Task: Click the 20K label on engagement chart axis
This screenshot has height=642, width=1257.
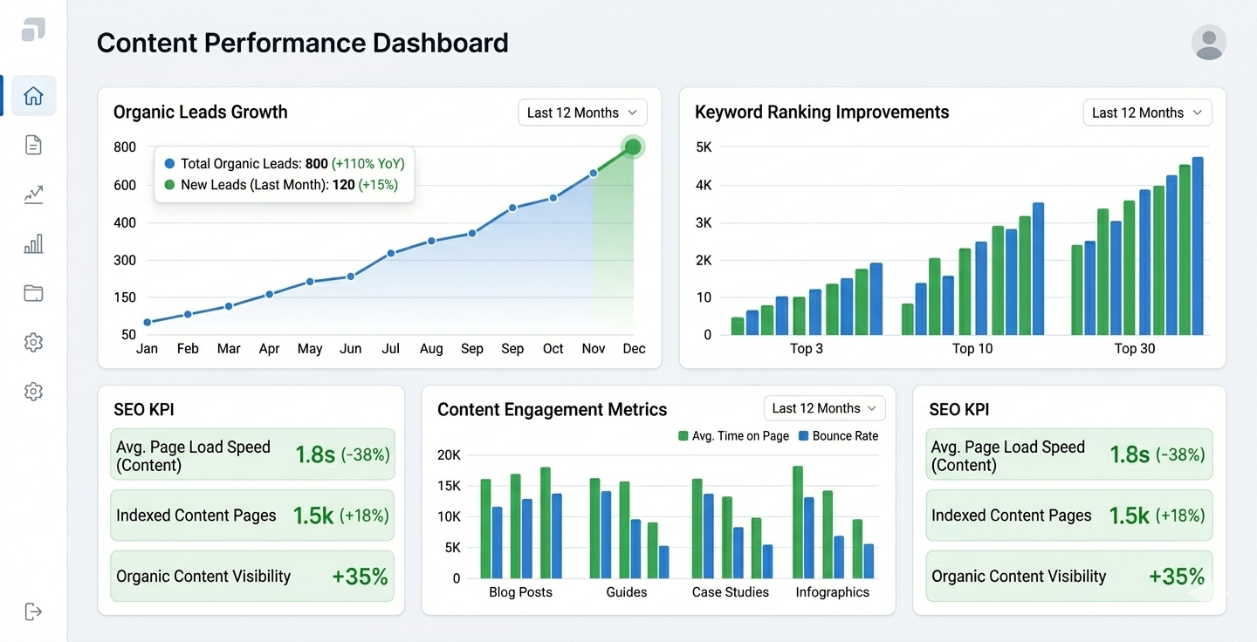Action: (x=449, y=454)
